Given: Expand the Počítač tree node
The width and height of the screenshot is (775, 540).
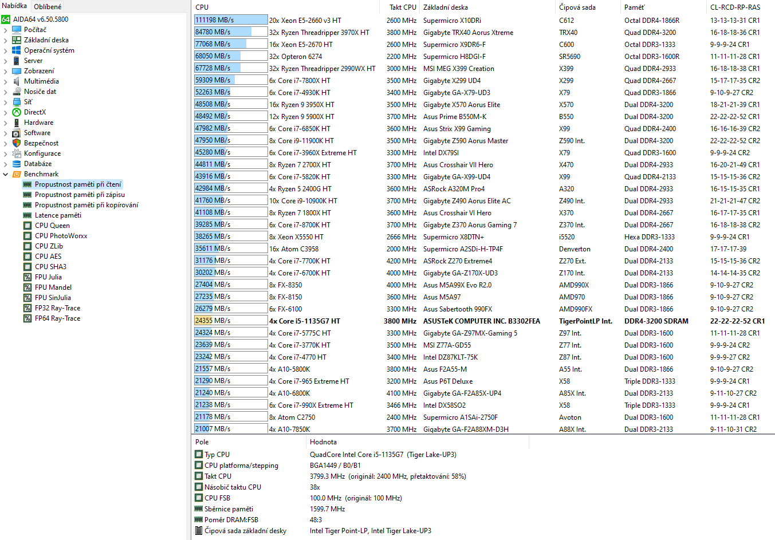Looking at the screenshot, I should coord(6,30).
